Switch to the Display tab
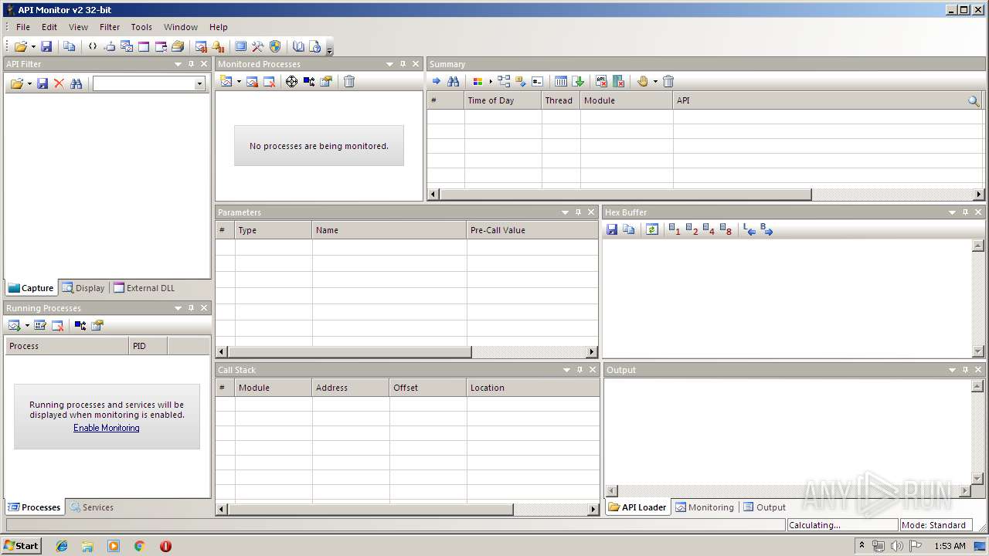The width and height of the screenshot is (989, 556). tap(83, 288)
